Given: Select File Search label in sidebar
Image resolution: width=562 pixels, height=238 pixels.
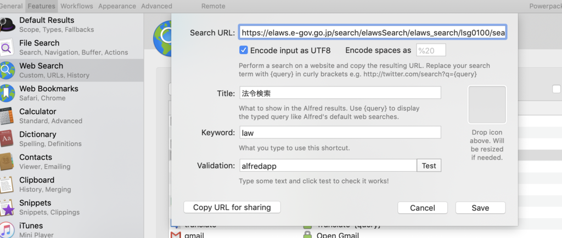Looking at the screenshot, I should (x=40, y=43).
